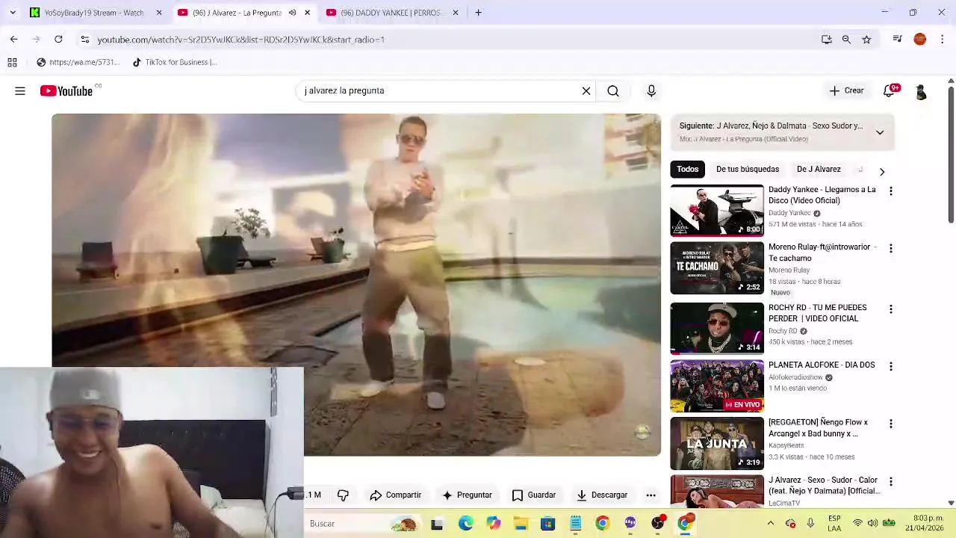Visit the Alofokeradioshow channel name
This screenshot has height=538, width=956.
[795, 377]
